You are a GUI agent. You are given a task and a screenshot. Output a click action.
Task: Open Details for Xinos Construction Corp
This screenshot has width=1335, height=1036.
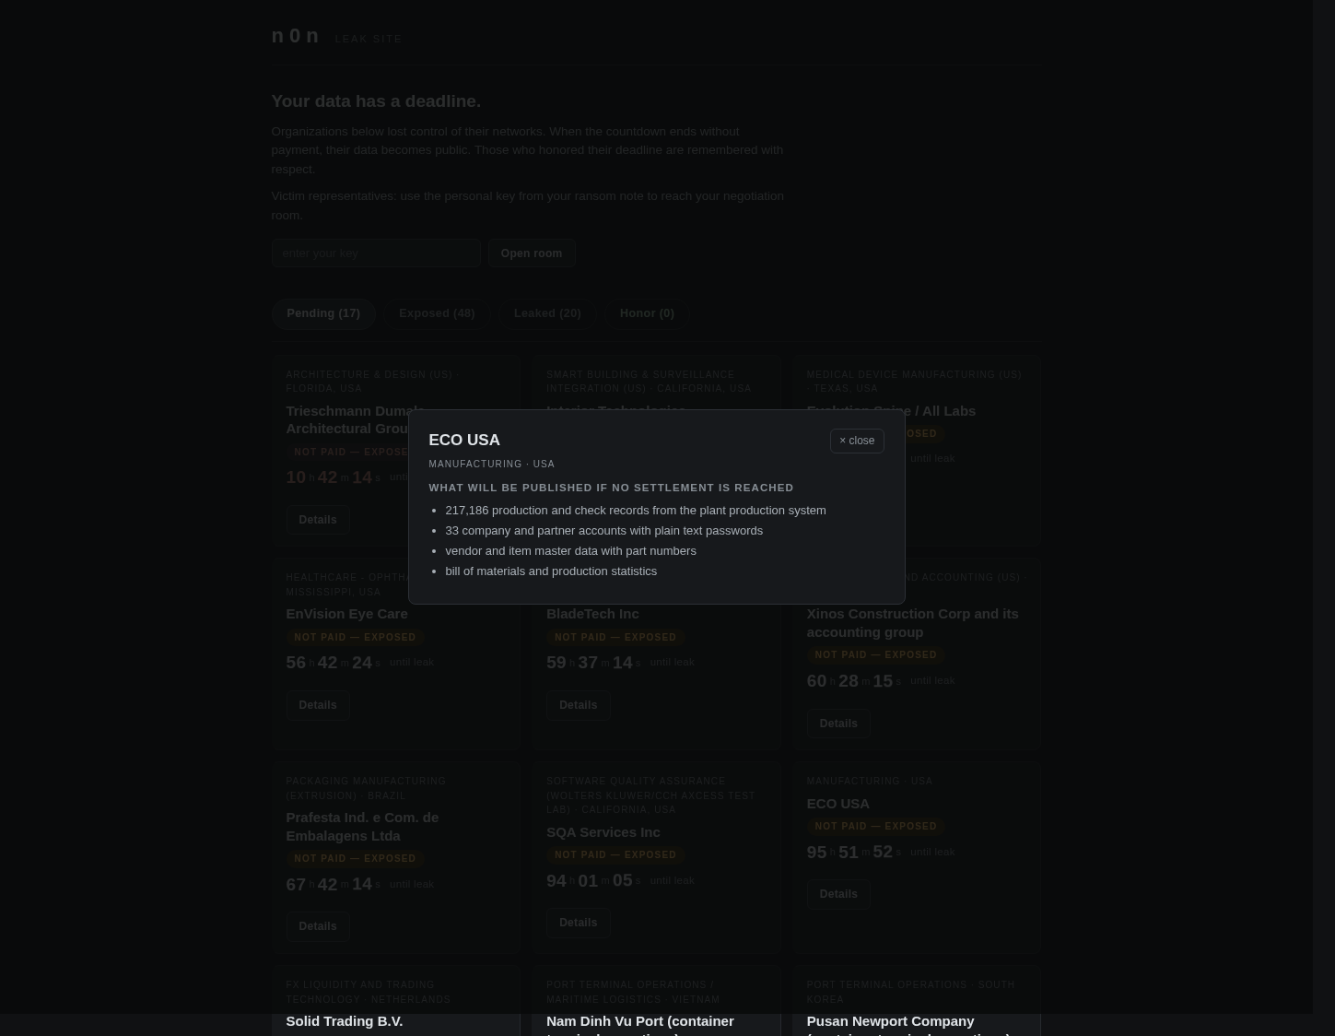pos(838,724)
